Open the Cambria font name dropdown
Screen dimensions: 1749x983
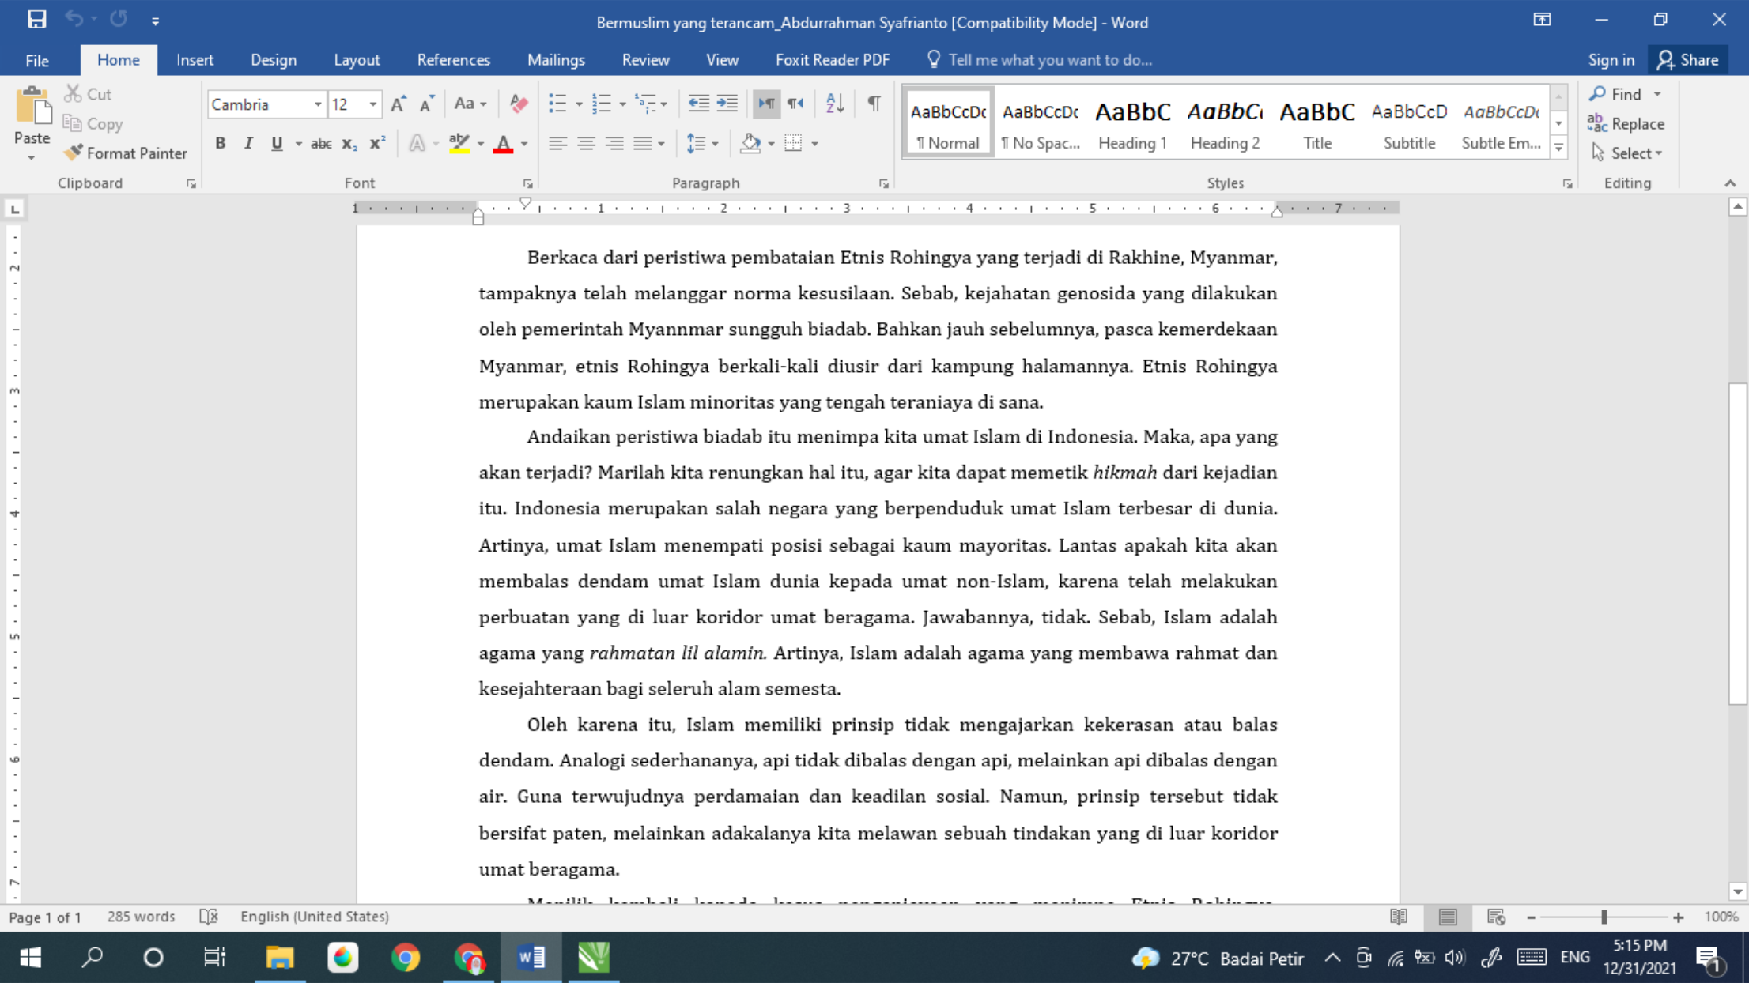[x=318, y=104]
